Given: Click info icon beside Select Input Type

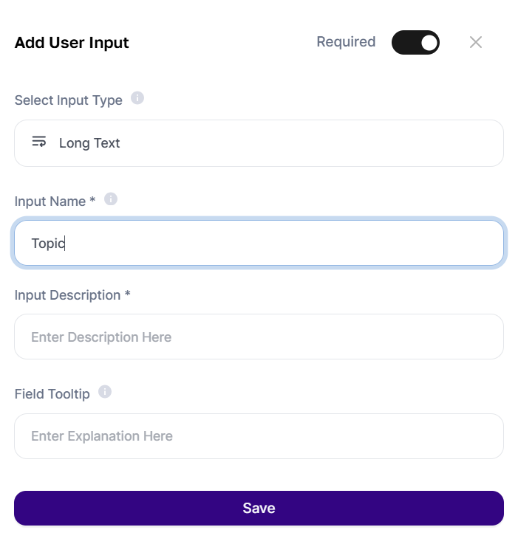Looking at the screenshot, I should pyautogui.click(x=137, y=97).
